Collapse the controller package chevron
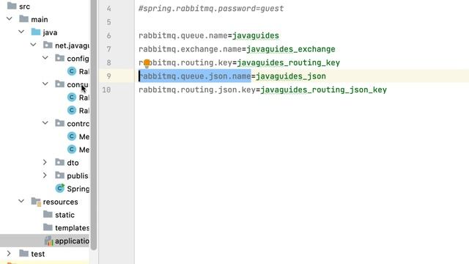469x264 pixels. [x=45, y=123]
